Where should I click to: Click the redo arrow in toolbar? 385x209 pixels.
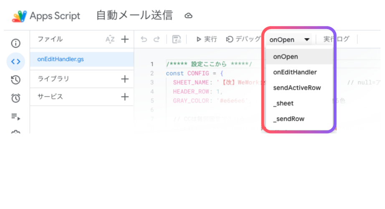(157, 39)
